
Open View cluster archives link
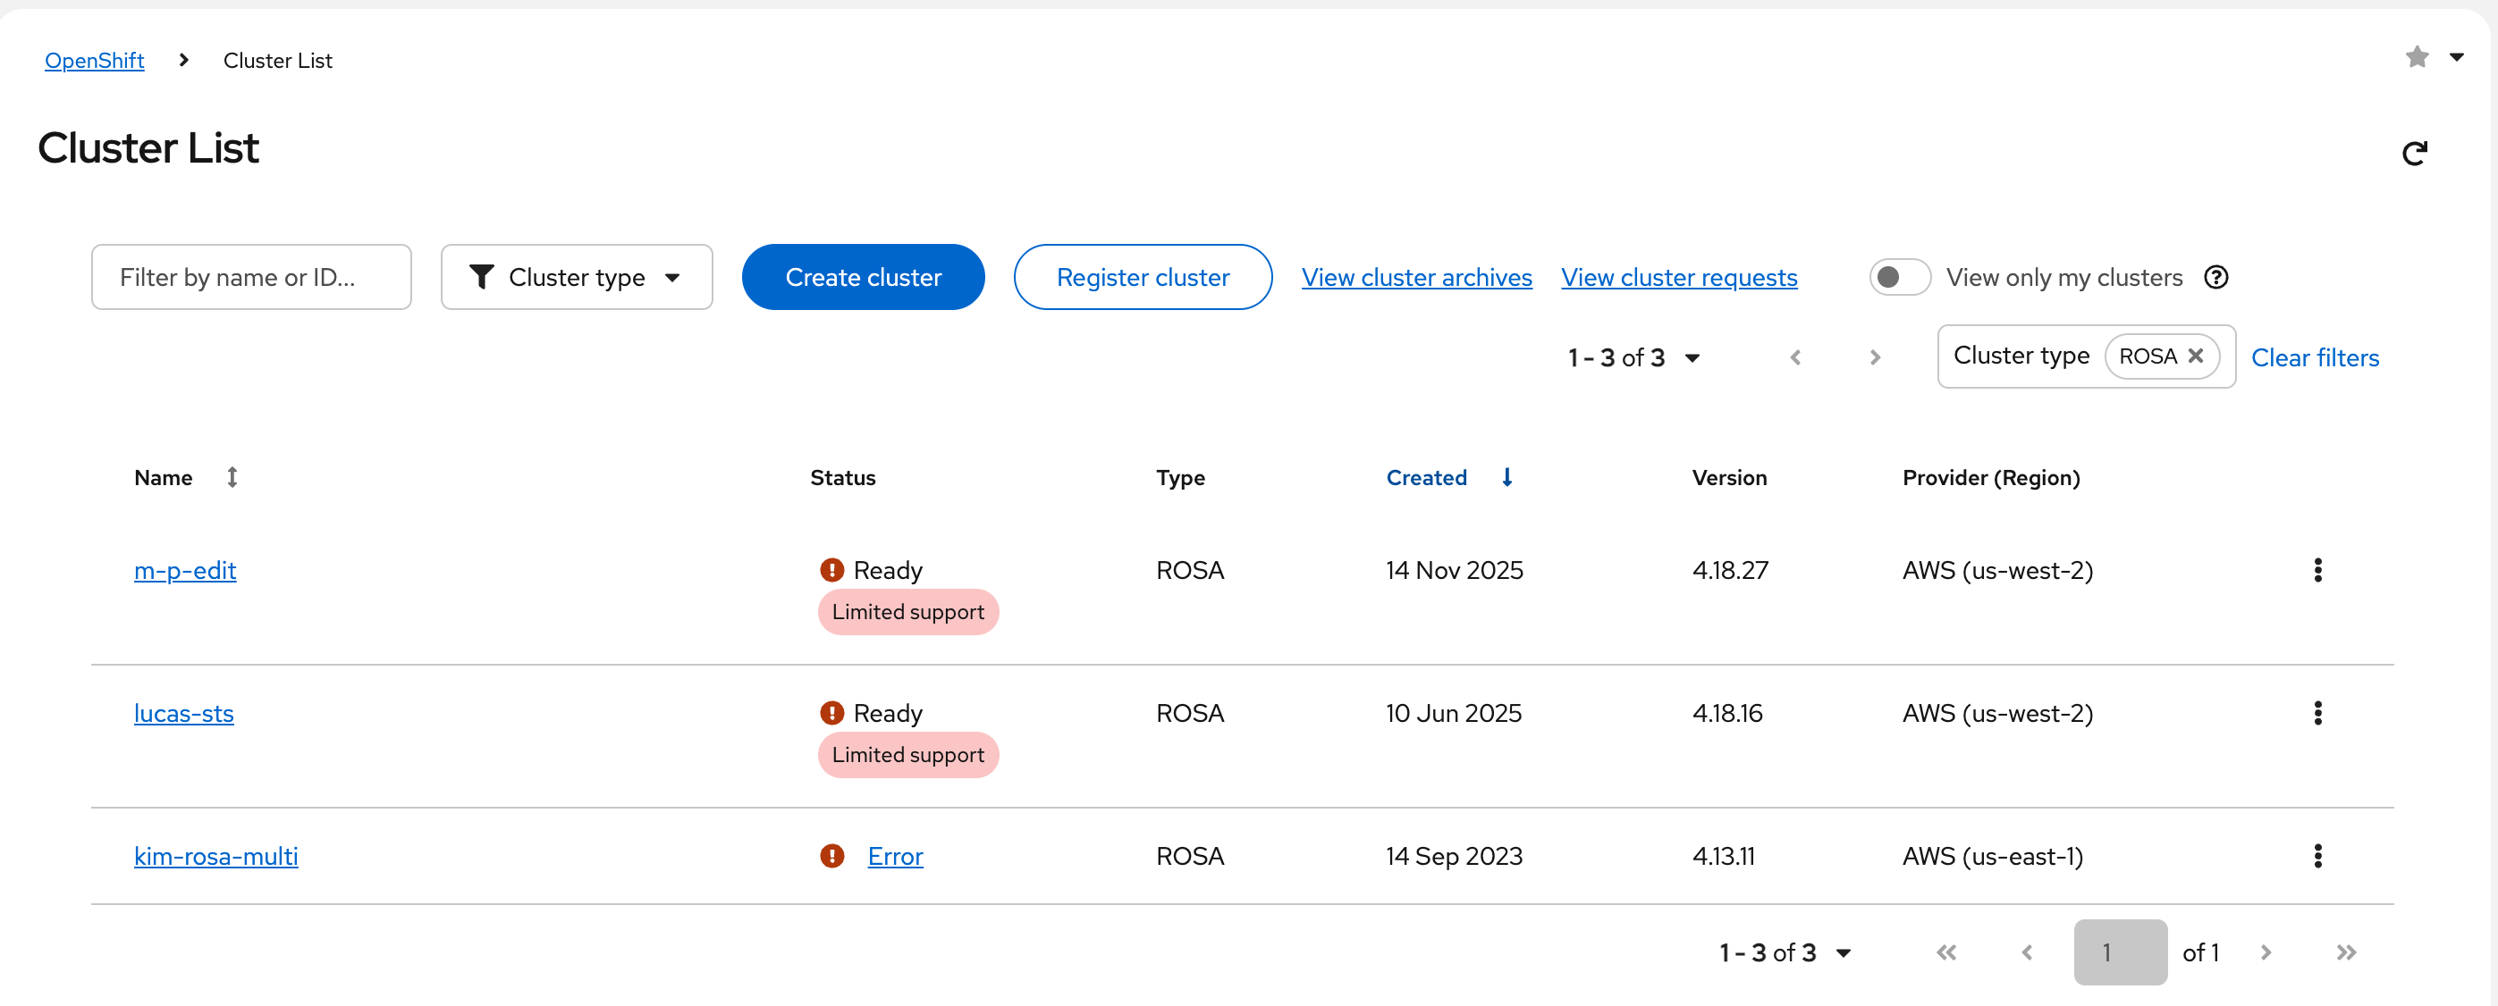pyautogui.click(x=1416, y=277)
